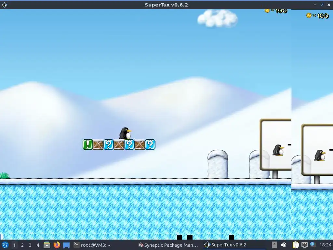This screenshot has width=333, height=250.
Task: Switch to workspace 3 in pager
Action: tap(30, 245)
